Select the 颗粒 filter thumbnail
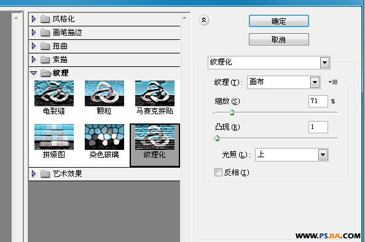Viewport: 365px width, 242px height. 104,93
